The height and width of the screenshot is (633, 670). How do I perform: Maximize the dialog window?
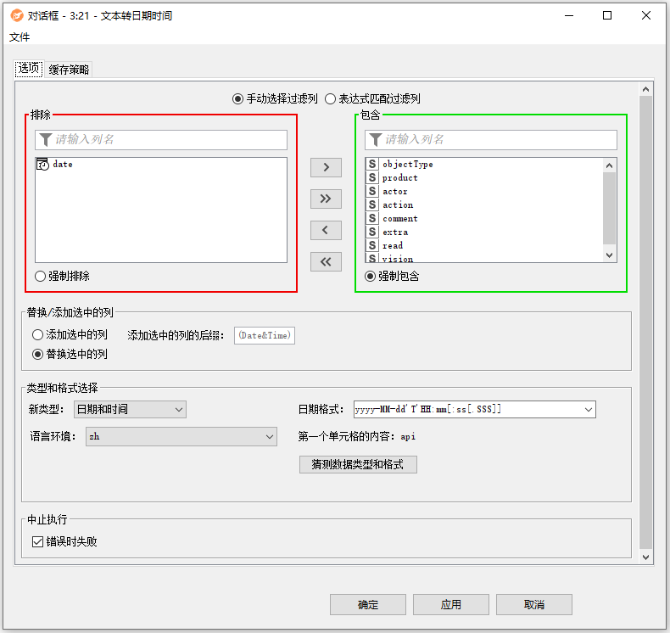[607, 16]
